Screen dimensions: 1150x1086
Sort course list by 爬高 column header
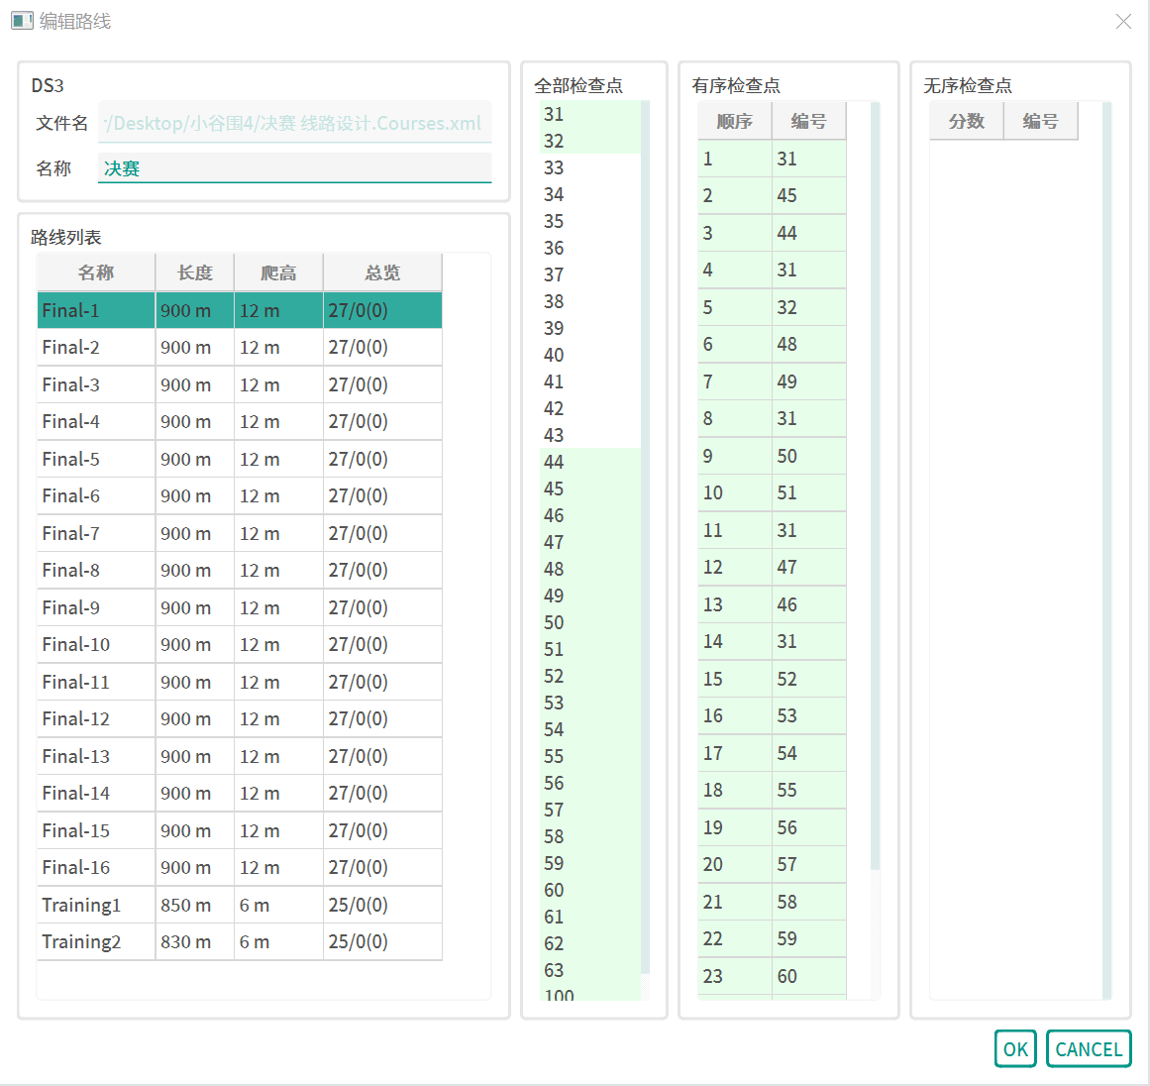[278, 272]
